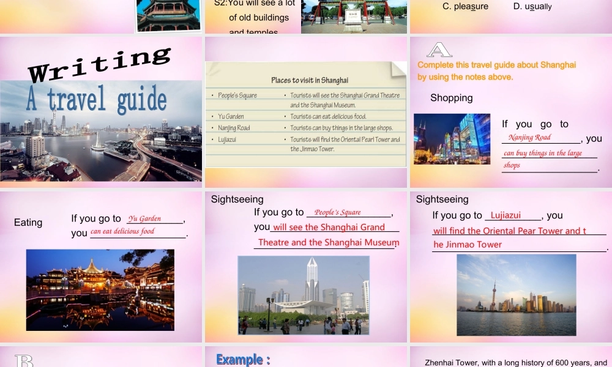
Task: Select answer choice D. usually
Action: 532,6
